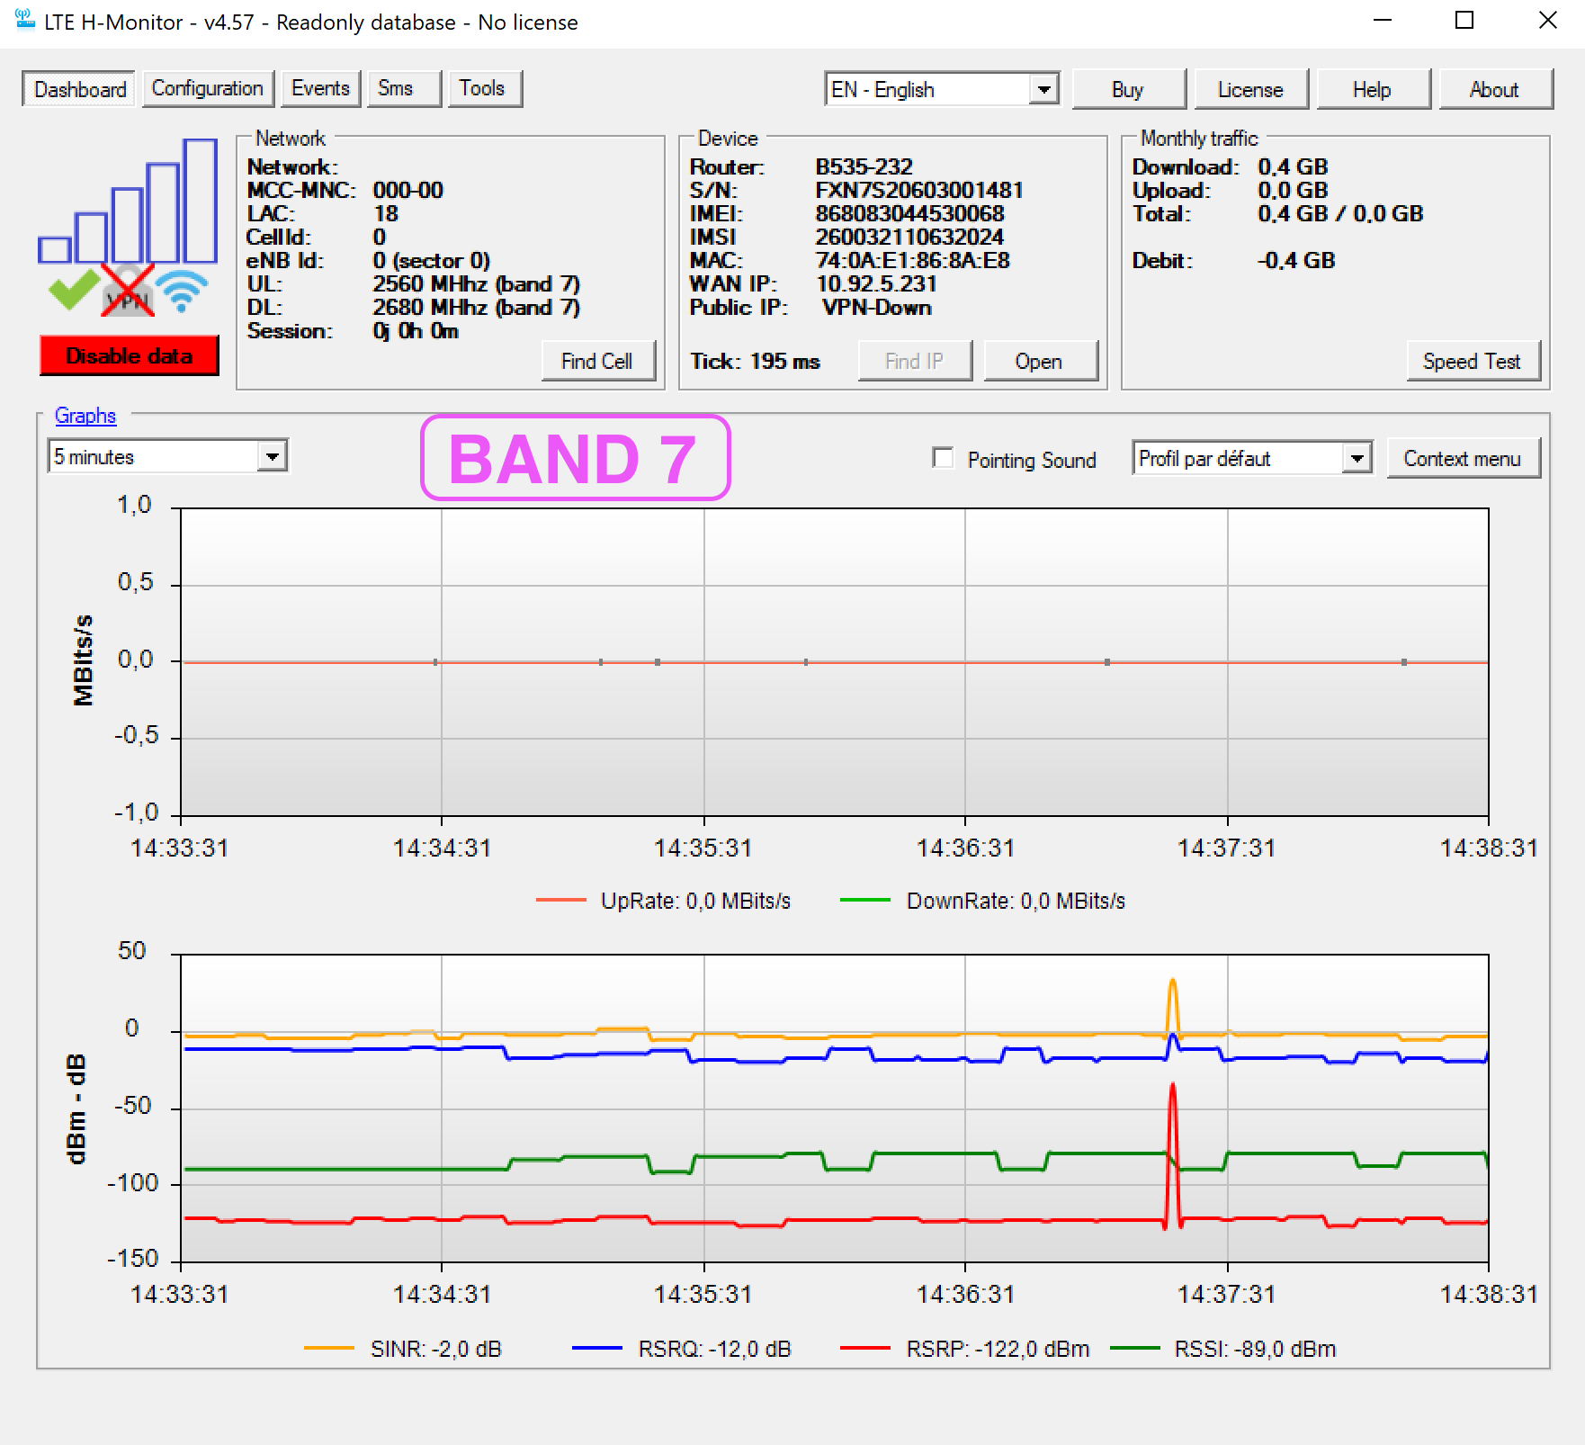
Task: Click the RSRQ legend entry
Action: (x=682, y=1349)
